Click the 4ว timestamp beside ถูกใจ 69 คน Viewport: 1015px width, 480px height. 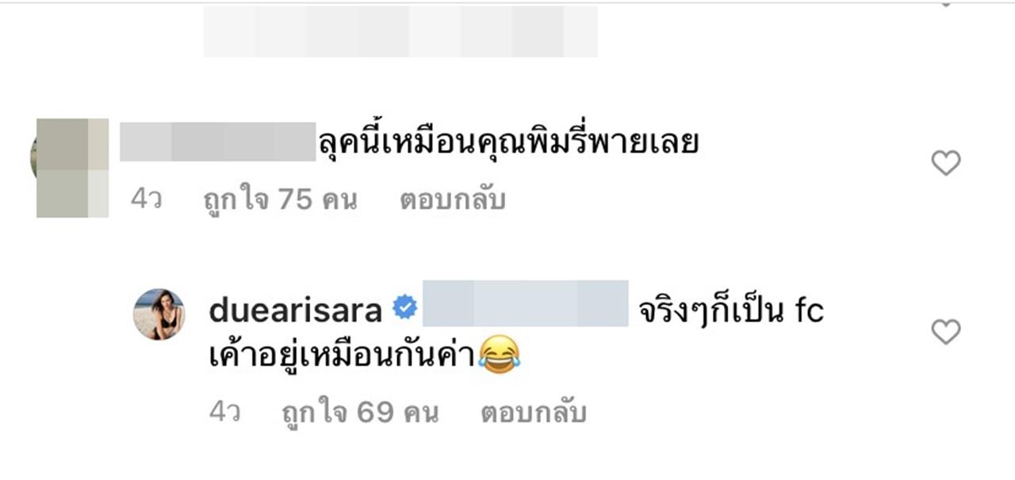pos(225,413)
